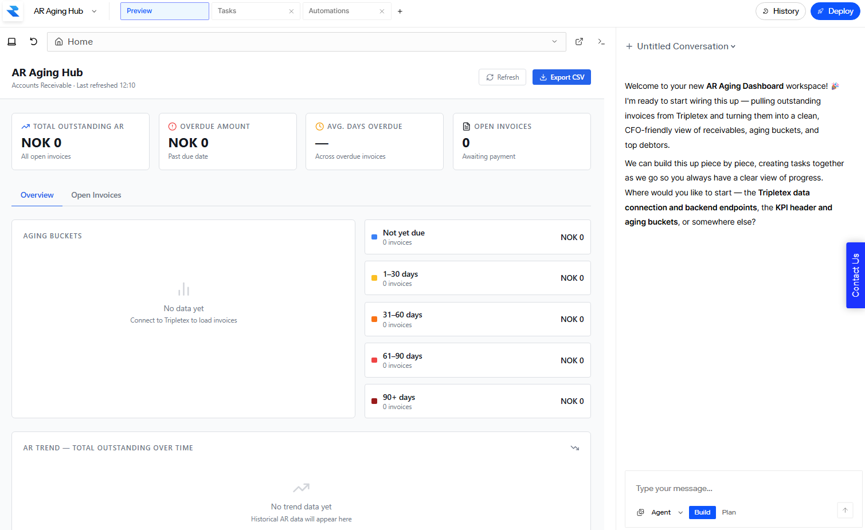
Task: Open the History panel
Action: 781,11
